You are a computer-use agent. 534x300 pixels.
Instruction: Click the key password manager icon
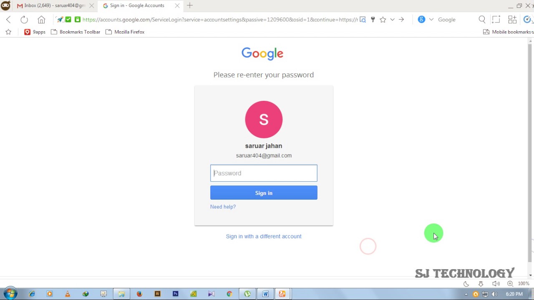point(373,20)
